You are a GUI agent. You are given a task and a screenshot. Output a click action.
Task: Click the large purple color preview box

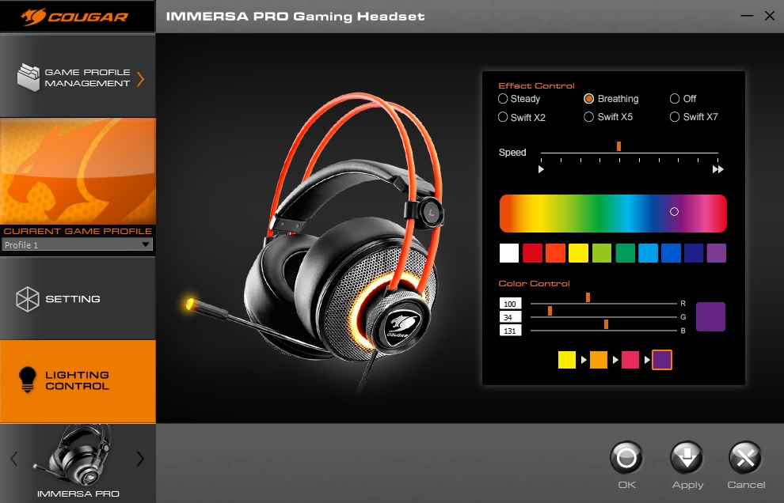tap(710, 316)
